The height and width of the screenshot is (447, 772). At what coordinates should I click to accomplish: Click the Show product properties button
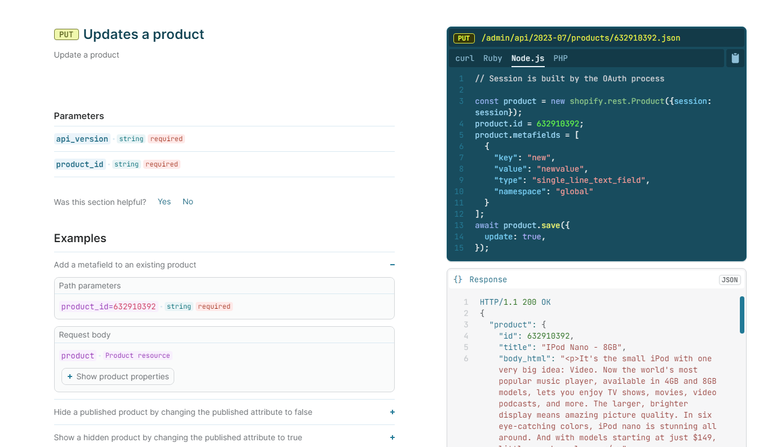[117, 376]
